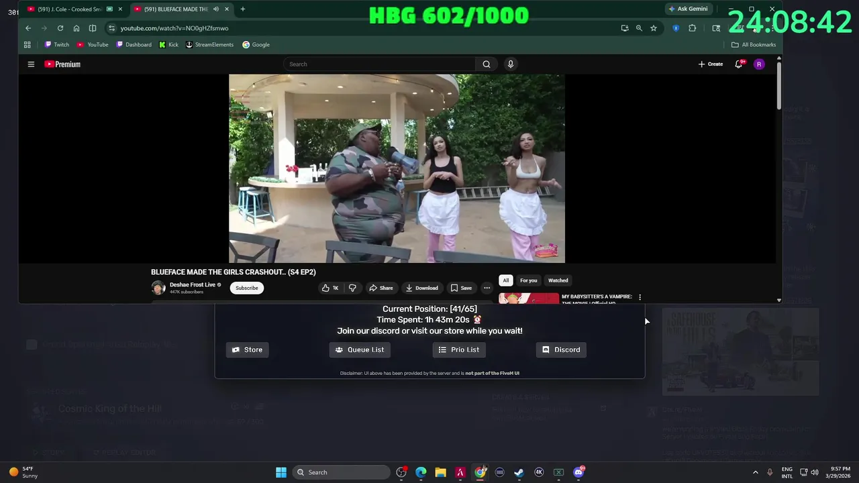The height and width of the screenshot is (483, 859).
Task: Open the weather widget showing 54°F Sunny
Action: (23, 472)
